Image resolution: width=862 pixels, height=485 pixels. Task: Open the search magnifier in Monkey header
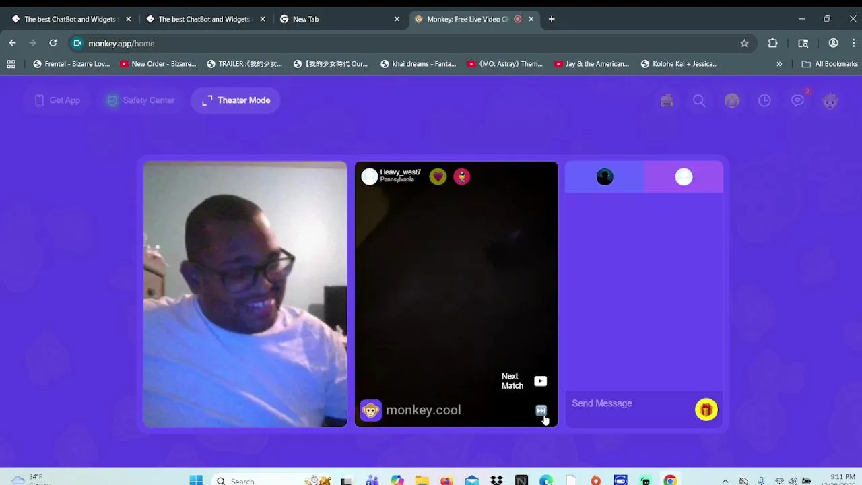coord(699,100)
